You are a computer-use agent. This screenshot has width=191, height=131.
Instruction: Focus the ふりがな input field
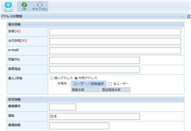[x=115, y=41]
